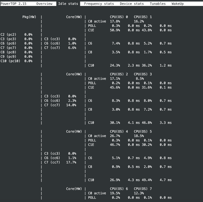Click the 31.6% C1E value

pos(147,87)
